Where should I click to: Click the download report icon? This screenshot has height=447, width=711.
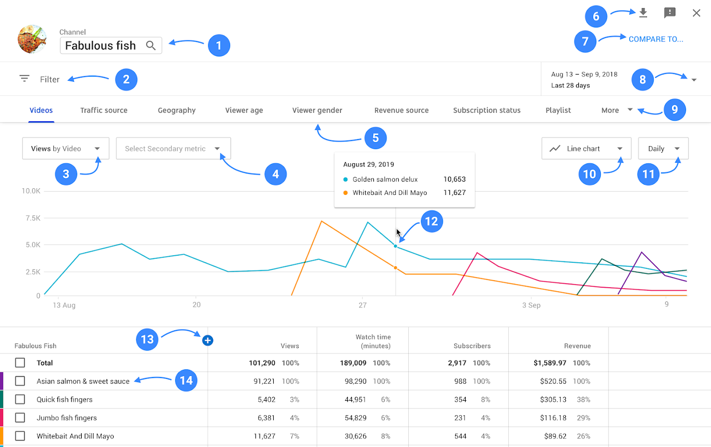(x=643, y=13)
